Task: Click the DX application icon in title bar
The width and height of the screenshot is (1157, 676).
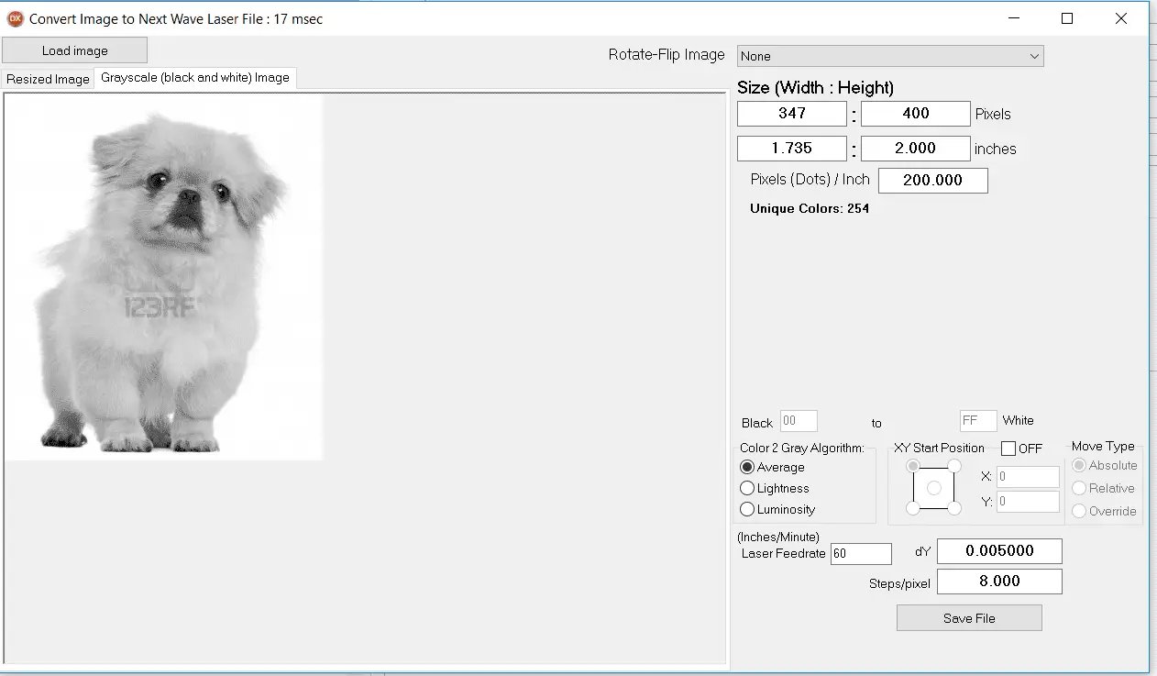Action: click(x=15, y=18)
